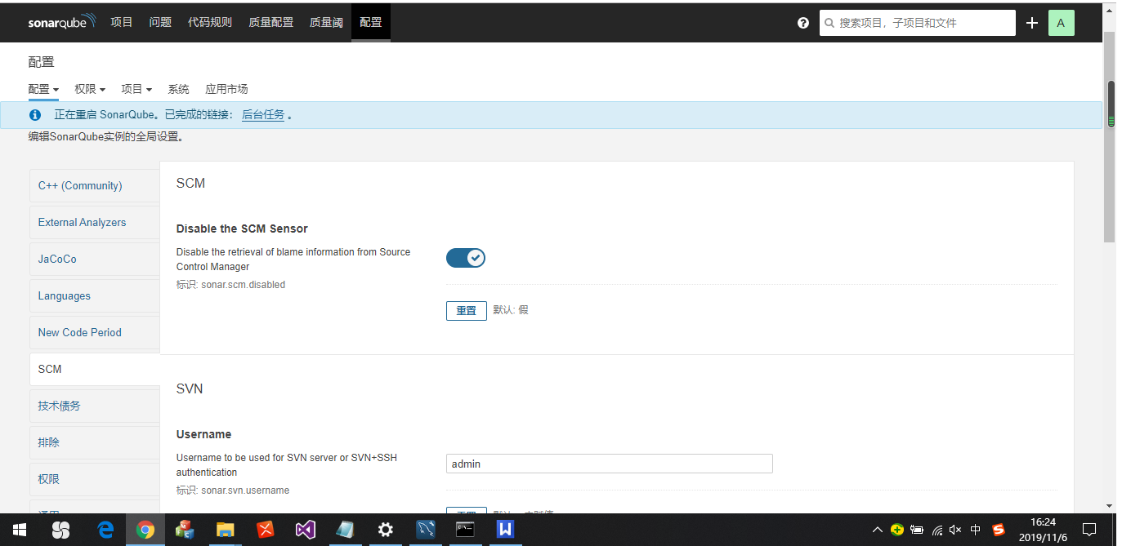Select C++ (Community) category
Image resolution: width=1122 pixels, height=546 pixels.
94,185
